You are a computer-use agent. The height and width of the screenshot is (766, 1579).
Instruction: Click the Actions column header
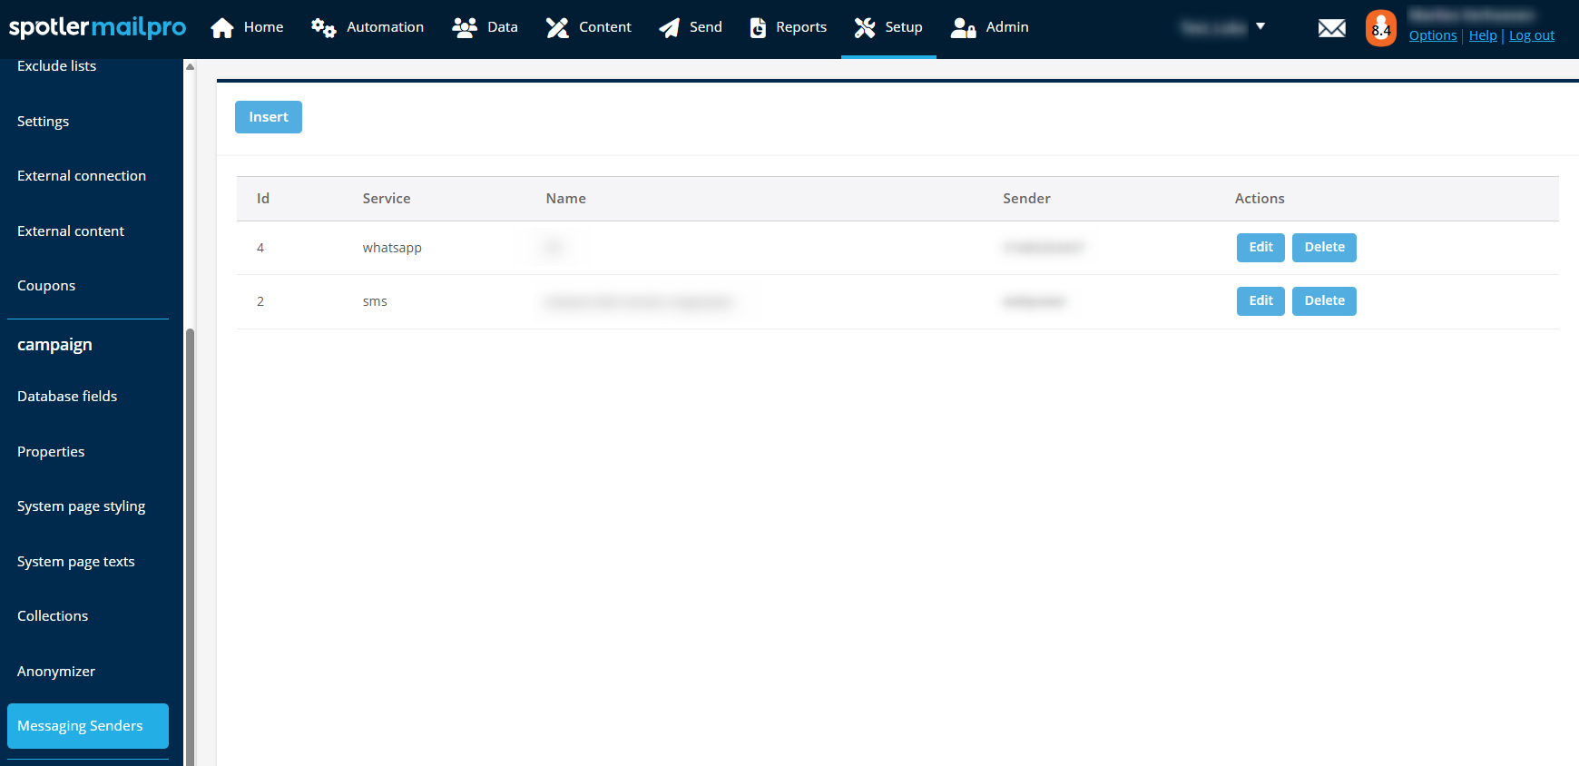tap(1260, 199)
